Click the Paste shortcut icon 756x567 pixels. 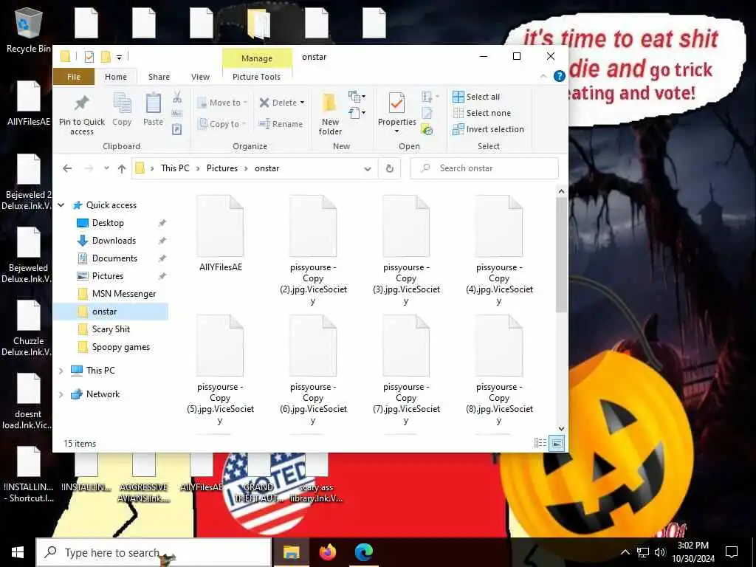(x=177, y=129)
